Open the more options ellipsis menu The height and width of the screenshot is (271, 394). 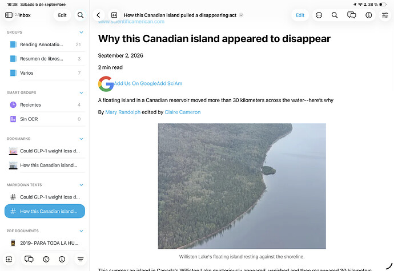319,15
